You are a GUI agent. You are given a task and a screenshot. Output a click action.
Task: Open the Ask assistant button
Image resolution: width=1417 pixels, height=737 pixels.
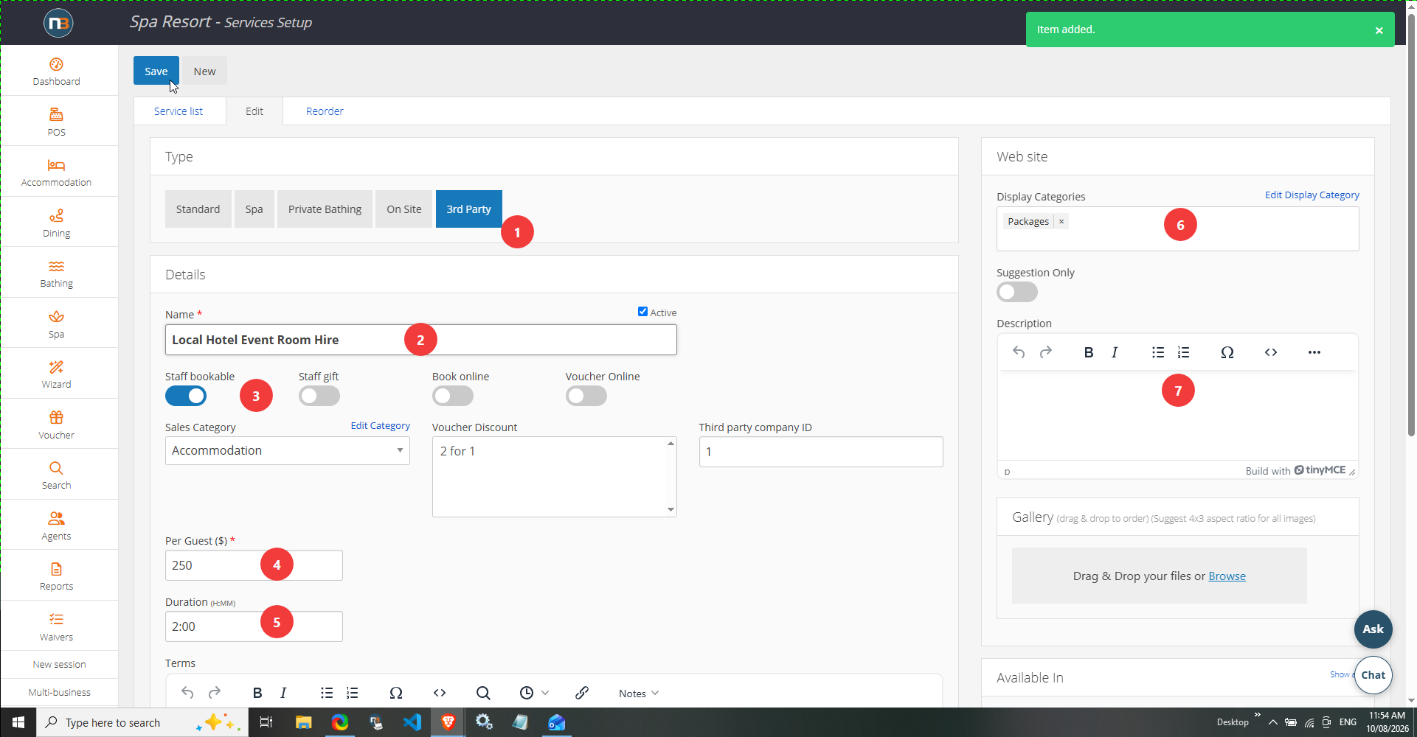click(x=1373, y=629)
